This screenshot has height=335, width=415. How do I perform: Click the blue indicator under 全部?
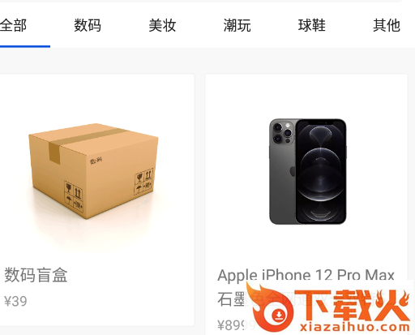pyautogui.click(x=25, y=46)
